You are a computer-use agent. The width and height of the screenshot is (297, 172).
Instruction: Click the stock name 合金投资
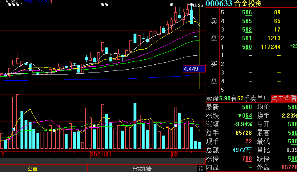tap(248, 3)
